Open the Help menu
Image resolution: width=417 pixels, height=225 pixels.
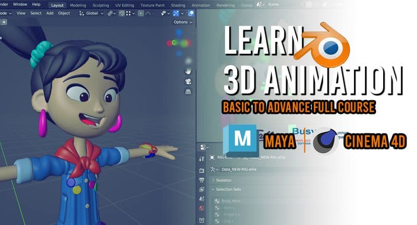click(36, 5)
